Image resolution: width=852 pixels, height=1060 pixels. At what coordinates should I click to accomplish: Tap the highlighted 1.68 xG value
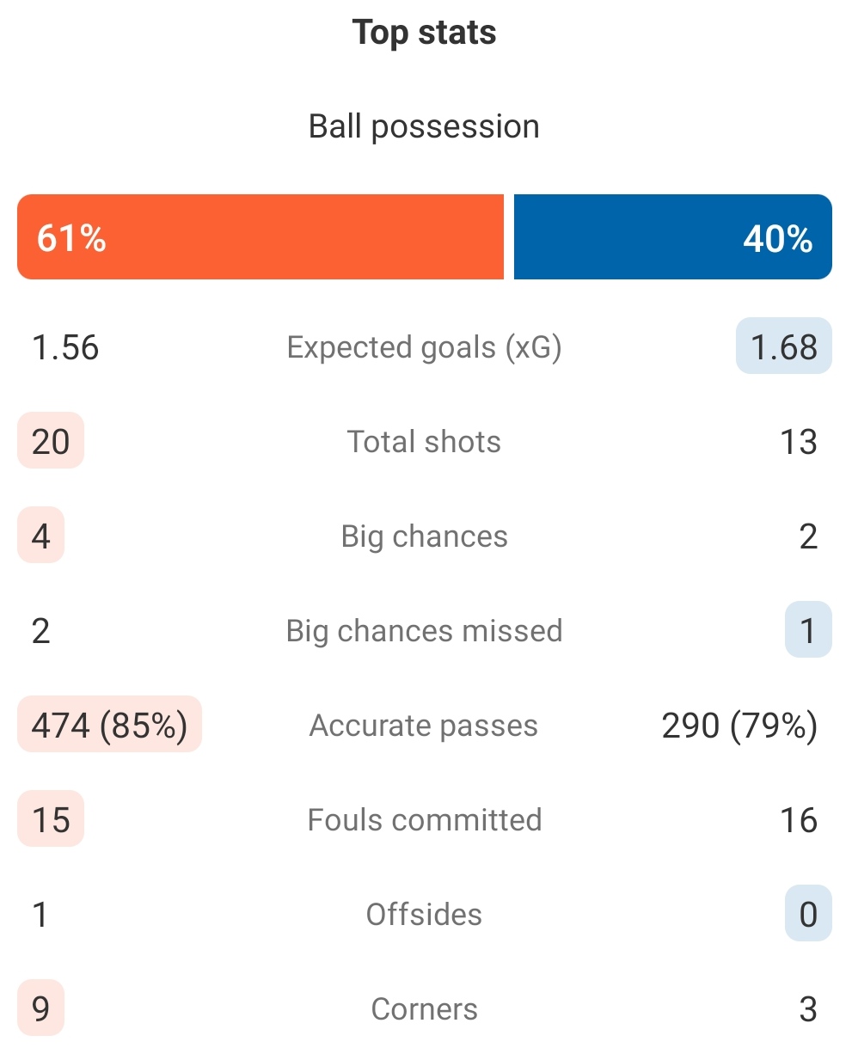[784, 346]
